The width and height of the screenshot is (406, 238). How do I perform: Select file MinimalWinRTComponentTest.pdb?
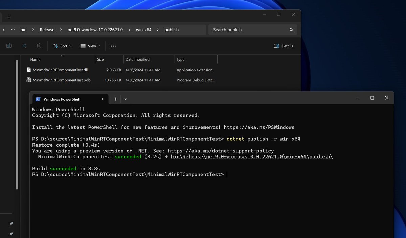(x=62, y=80)
